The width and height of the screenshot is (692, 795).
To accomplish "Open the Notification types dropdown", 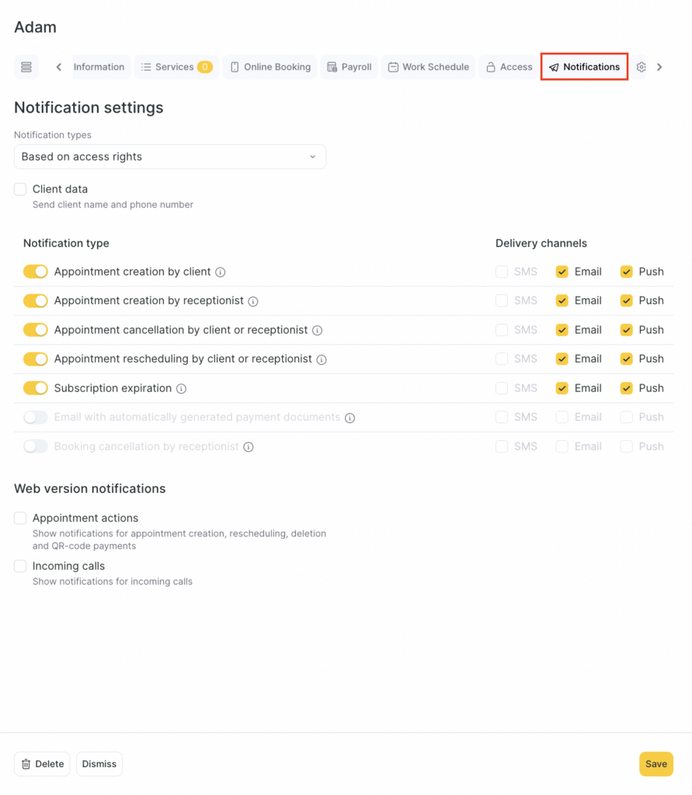I will [170, 157].
